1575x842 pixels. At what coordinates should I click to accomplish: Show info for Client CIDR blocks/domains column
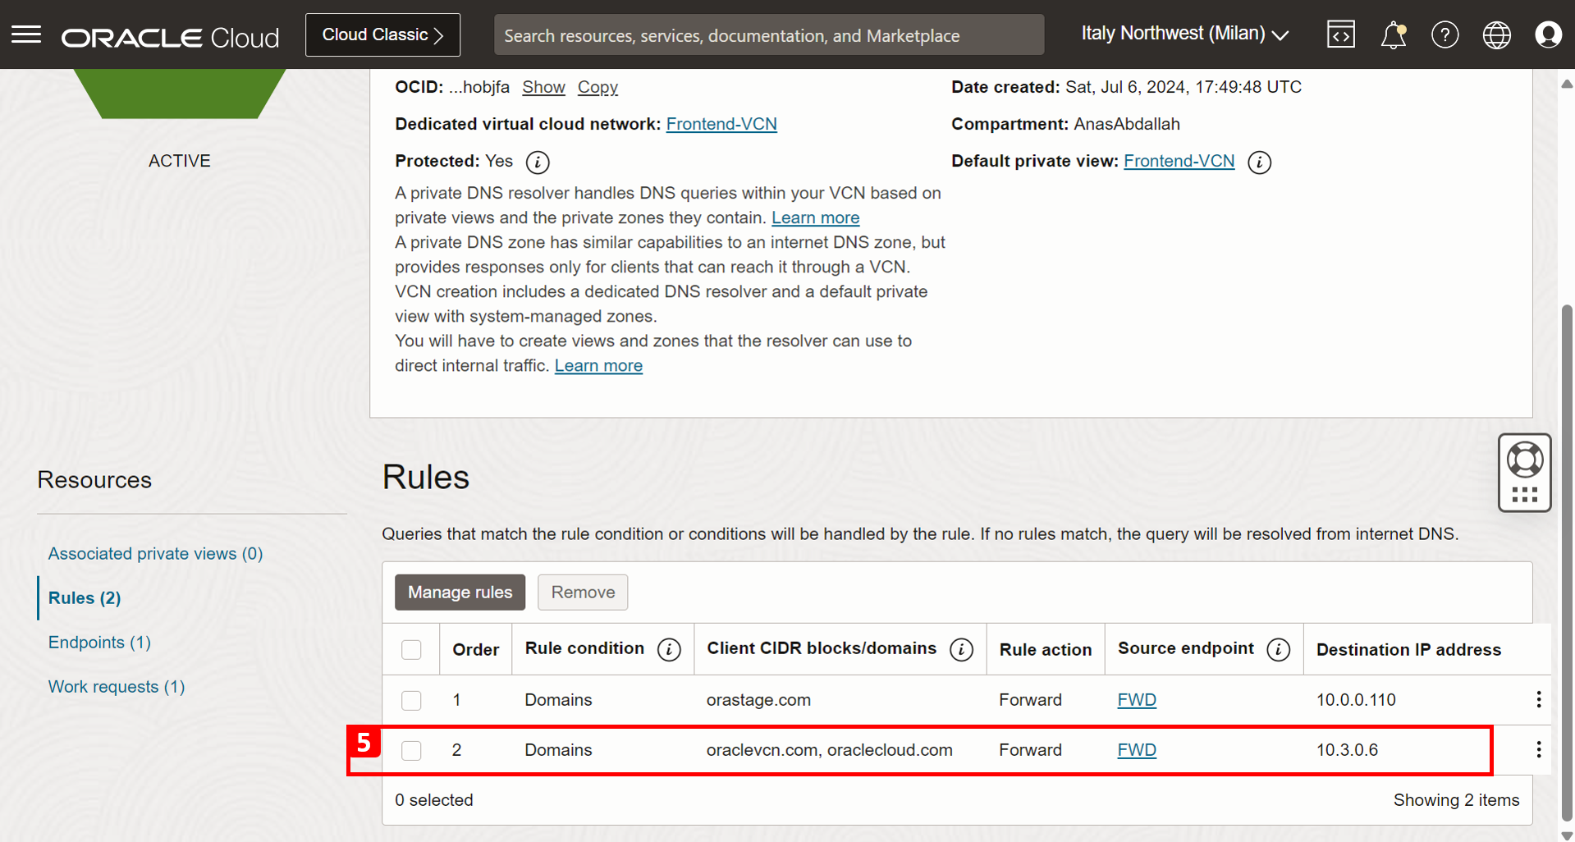(x=961, y=650)
